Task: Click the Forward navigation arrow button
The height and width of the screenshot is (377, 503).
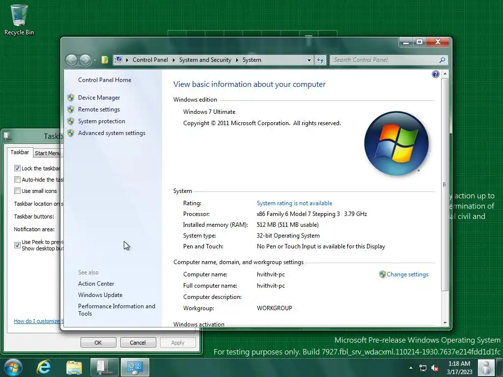Action: coord(85,60)
